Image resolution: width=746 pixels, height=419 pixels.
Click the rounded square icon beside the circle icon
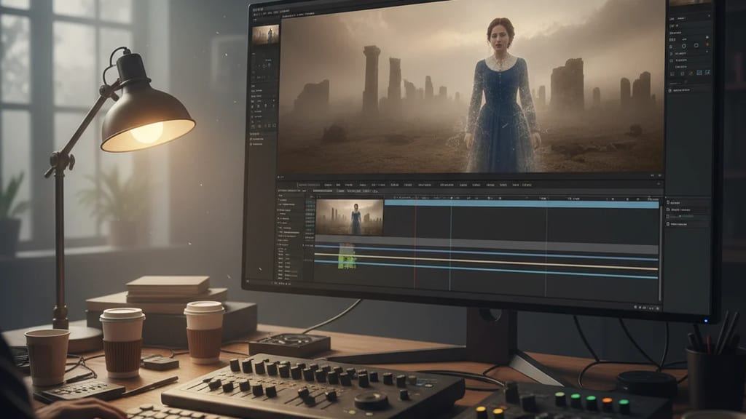point(696,46)
